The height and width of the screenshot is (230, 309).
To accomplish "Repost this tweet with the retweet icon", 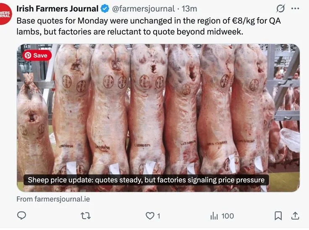I will 86,216.
